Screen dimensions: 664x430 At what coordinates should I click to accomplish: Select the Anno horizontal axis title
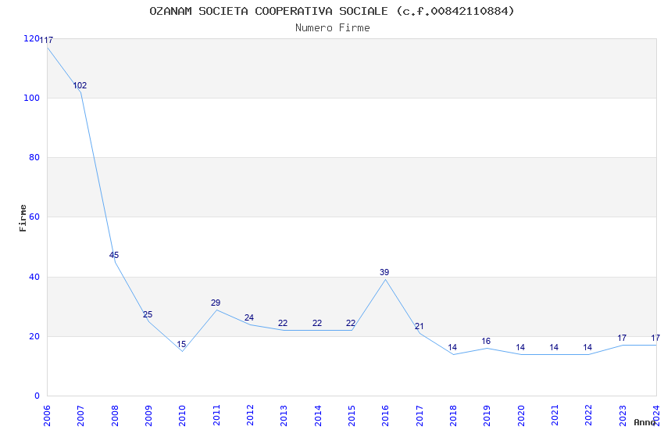tap(644, 422)
